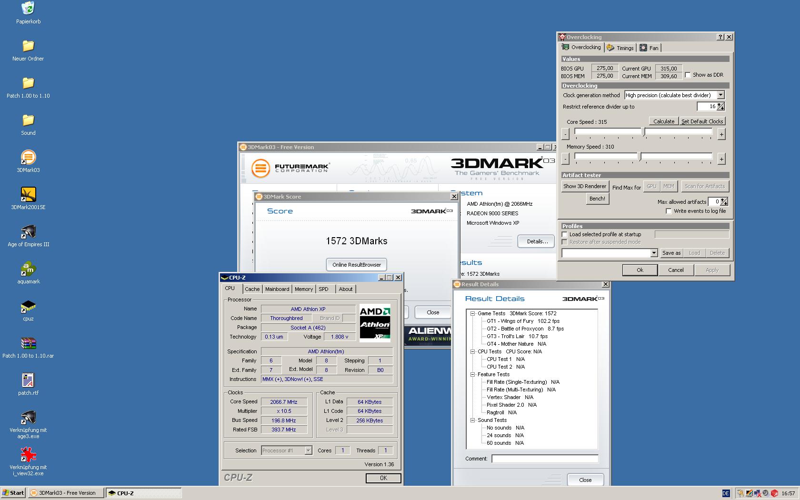Adjust Max allowed artifacts stepper
This screenshot has height=500, width=800.
pyautogui.click(x=724, y=201)
